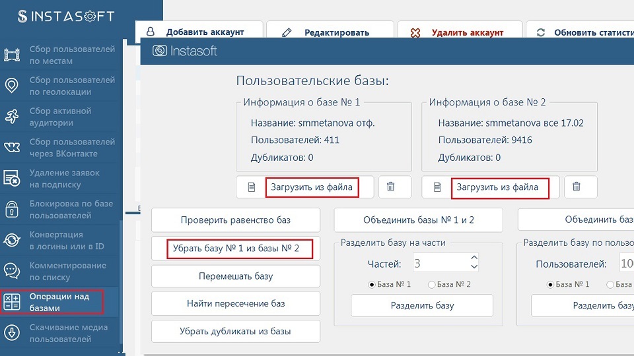Click Разделить базу under Частей field
Screen dimensions: 634x356
pyautogui.click(x=422, y=305)
